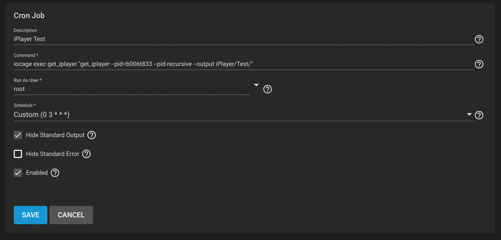The height and width of the screenshot is (240, 501).
Task: Check Hide Standard Error checkbox
Action: point(18,154)
